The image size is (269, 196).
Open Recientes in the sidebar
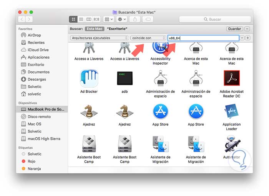point(36,42)
